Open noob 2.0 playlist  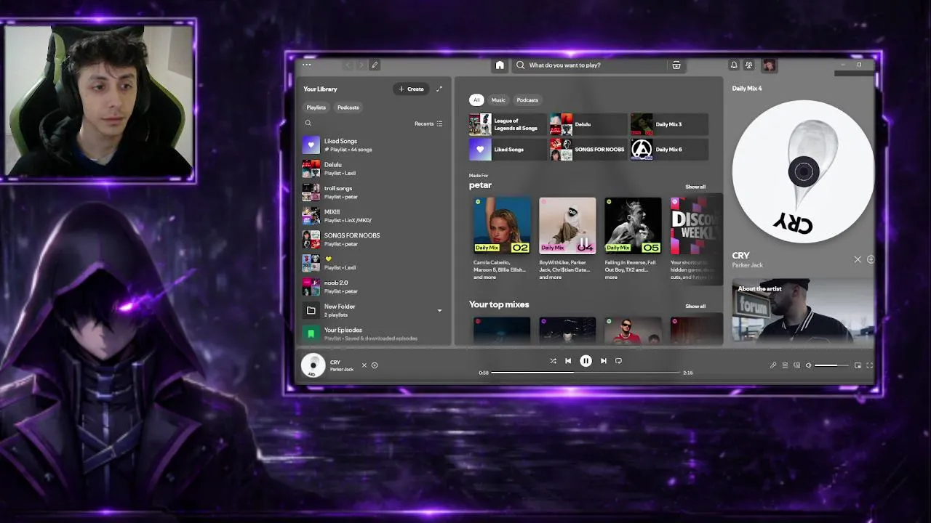[373, 286]
